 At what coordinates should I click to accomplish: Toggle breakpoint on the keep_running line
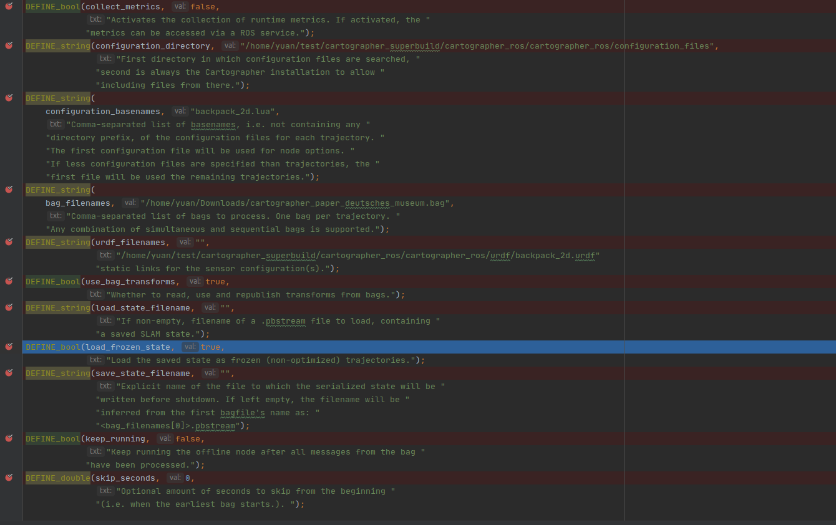pos(9,438)
